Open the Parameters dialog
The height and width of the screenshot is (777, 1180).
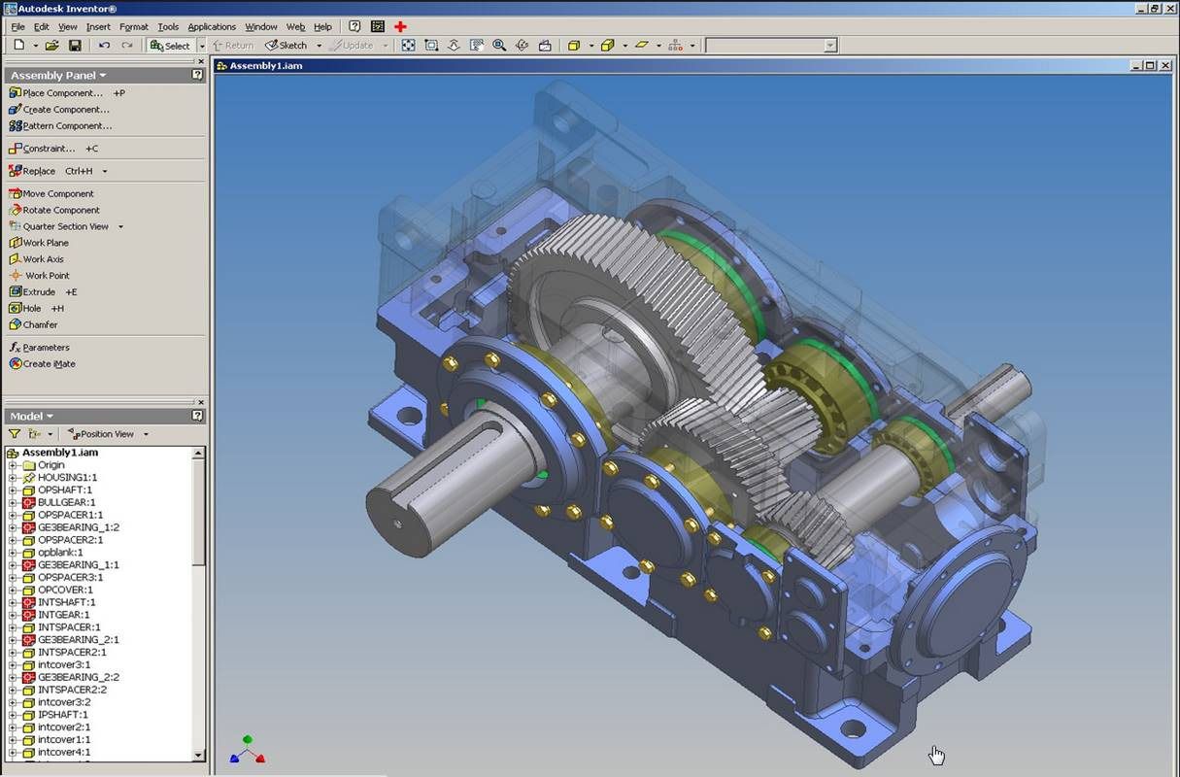coord(46,347)
